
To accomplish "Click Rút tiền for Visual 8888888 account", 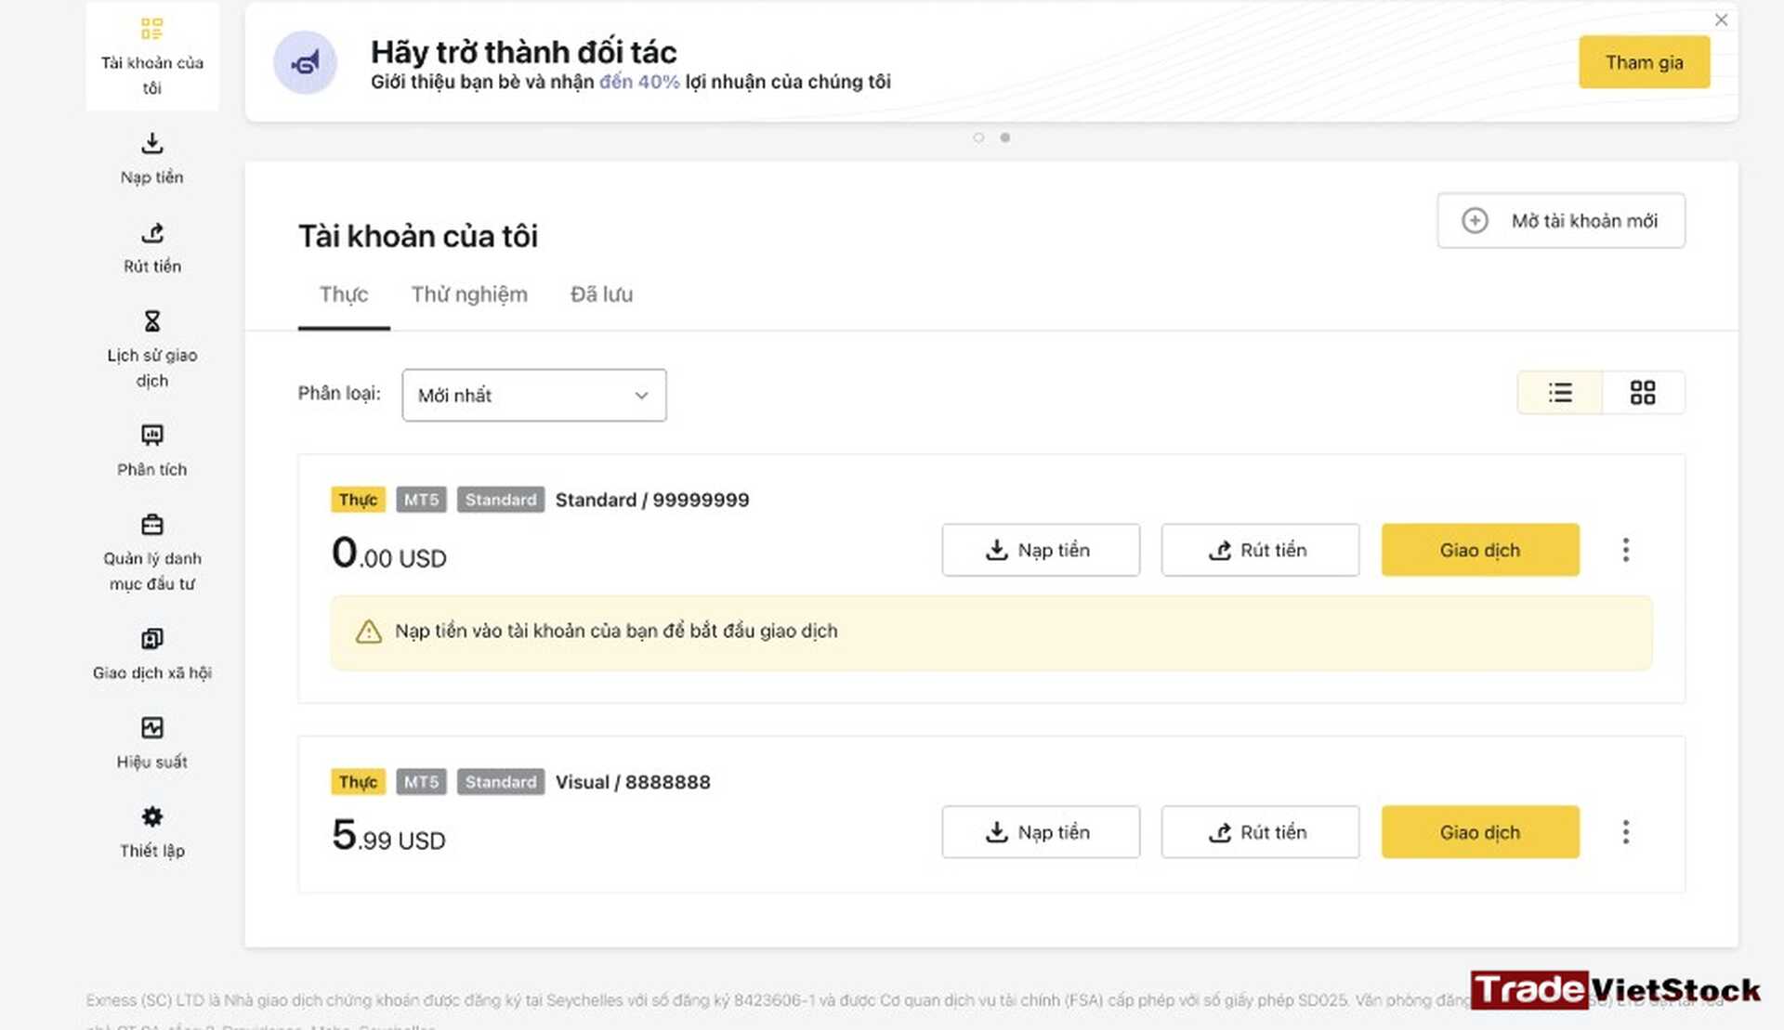I will tap(1260, 832).
